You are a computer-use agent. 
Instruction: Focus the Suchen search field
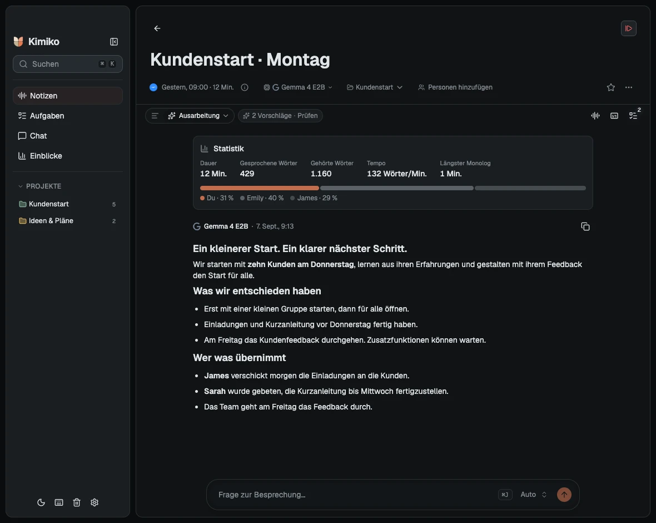(x=68, y=64)
